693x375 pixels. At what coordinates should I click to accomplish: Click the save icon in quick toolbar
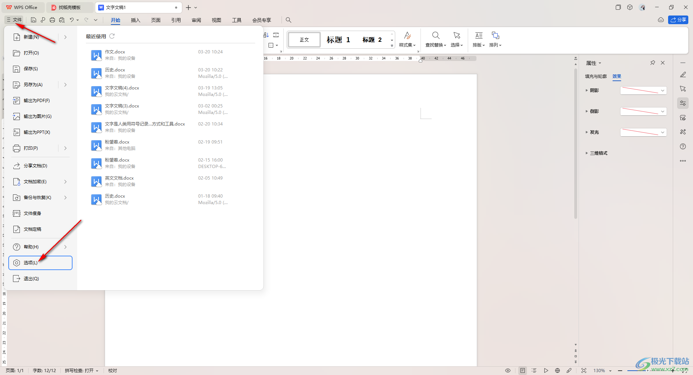coord(34,20)
